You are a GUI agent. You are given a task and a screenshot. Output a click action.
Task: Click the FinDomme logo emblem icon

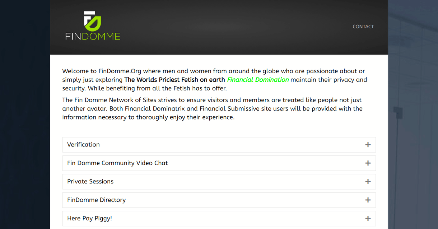(x=92, y=20)
